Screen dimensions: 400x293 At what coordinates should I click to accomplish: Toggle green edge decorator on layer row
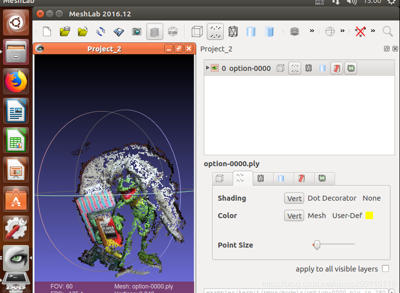coord(351,68)
